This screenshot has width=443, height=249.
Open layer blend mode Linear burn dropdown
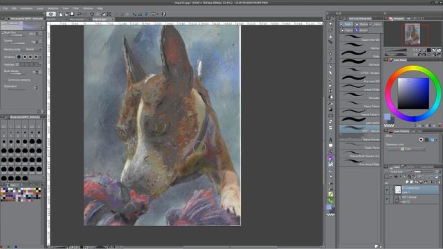pyautogui.click(x=400, y=172)
